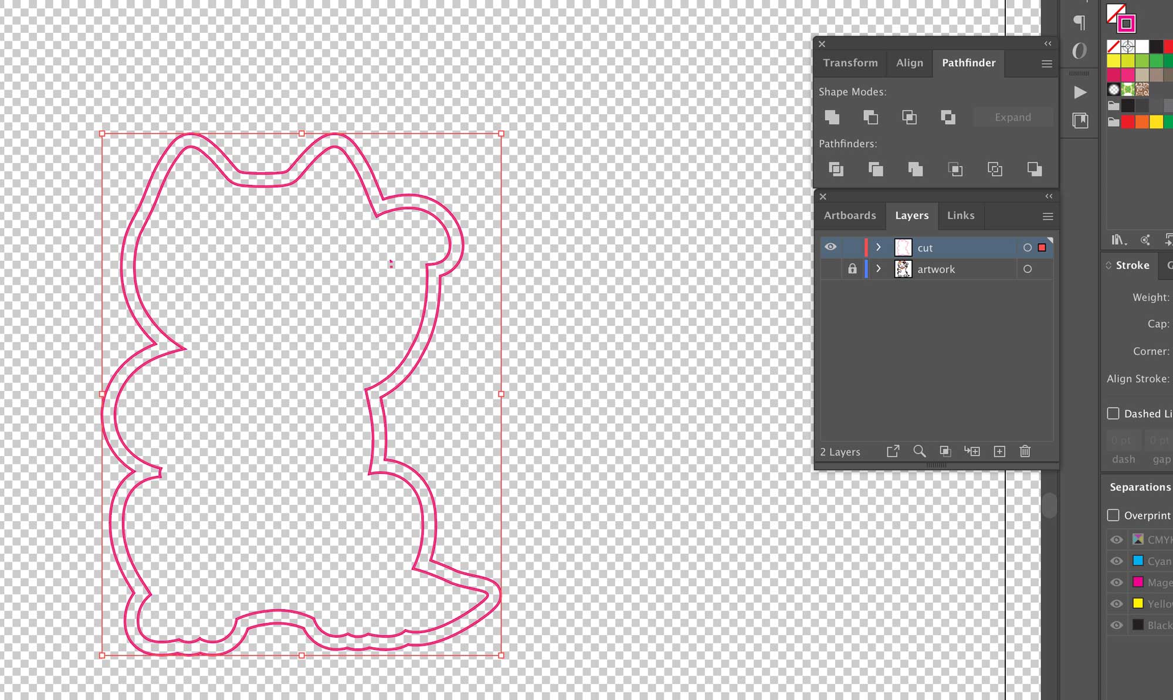This screenshot has height=700, width=1173.
Task: Click the new layer button in Layers panel
Action: click(x=999, y=451)
